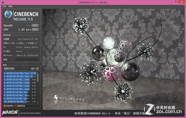The width and height of the screenshot is (186, 118).
Task: Select ranking row 4 in the list
Action: point(20,83)
